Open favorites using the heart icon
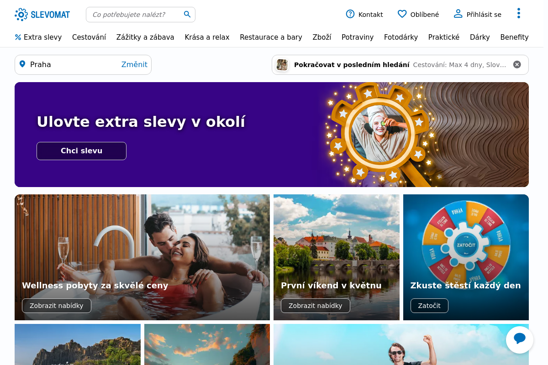548x365 pixels. (x=401, y=14)
